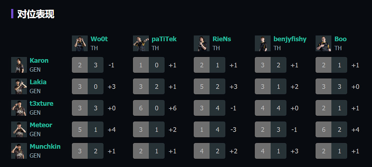This screenshot has width=372, height=167.
Task: Click Boo's player portrait
Action: click(x=323, y=43)
